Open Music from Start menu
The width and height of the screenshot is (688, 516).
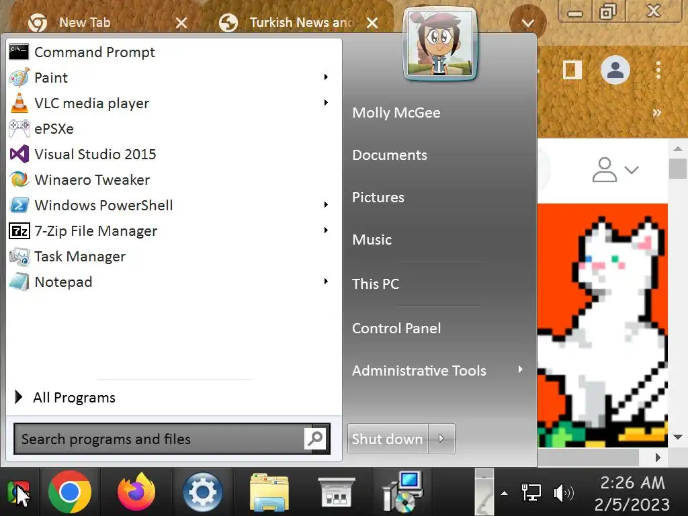coord(372,240)
